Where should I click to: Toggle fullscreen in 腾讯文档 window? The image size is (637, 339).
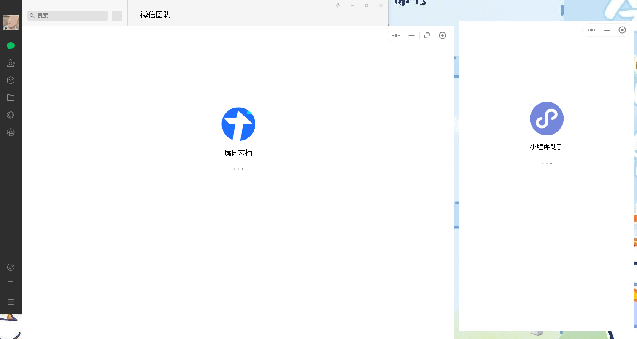(427, 36)
